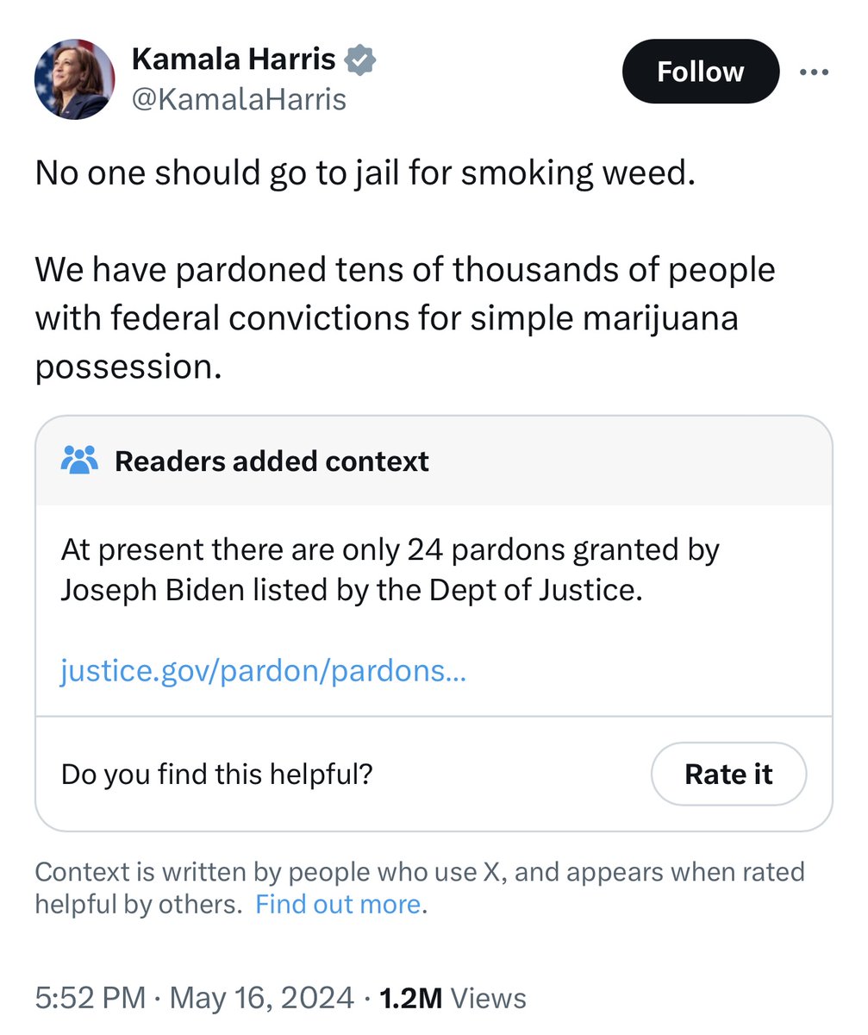868x1035 pixels.
Task: Click "Do you find this helpful?" prompt
Action: coord(216,774)
